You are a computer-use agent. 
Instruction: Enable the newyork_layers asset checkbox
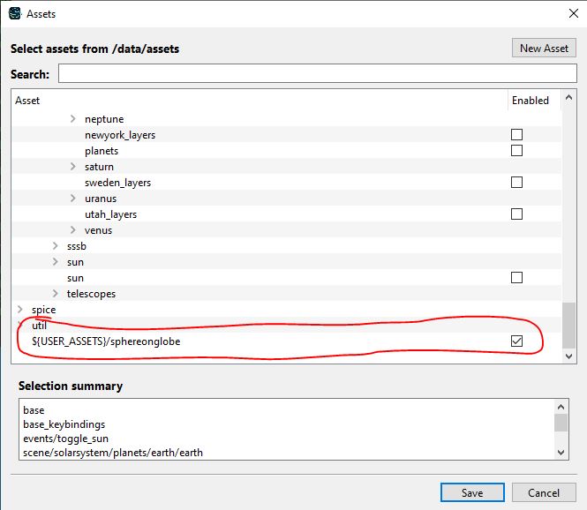(516, 135)
